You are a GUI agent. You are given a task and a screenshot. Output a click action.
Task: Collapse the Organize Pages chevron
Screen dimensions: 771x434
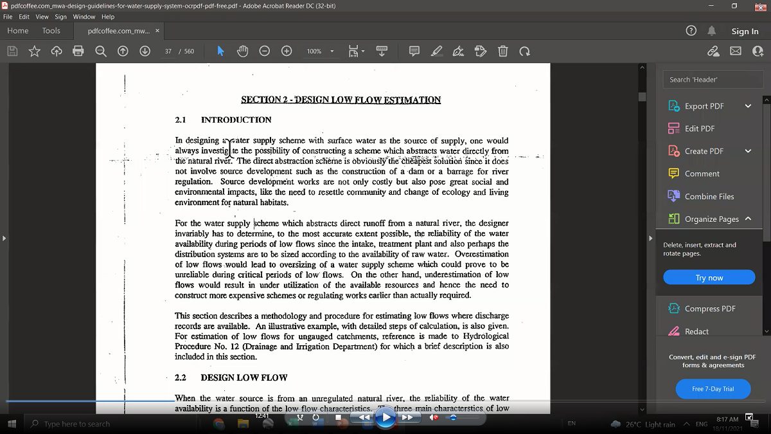tap(748, 219)
